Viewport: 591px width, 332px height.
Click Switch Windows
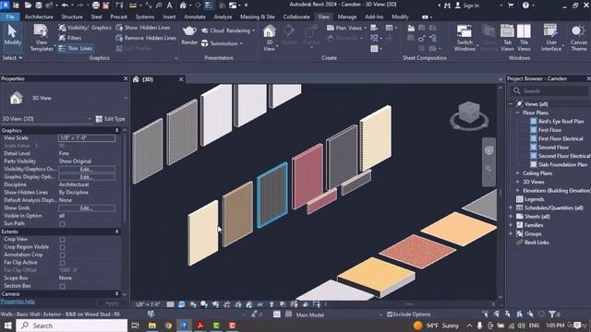(x=464, y=38)
